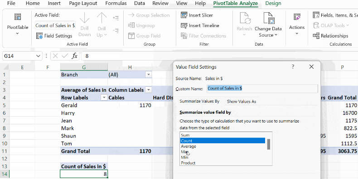Open Filter Connections

coord(203,36)
